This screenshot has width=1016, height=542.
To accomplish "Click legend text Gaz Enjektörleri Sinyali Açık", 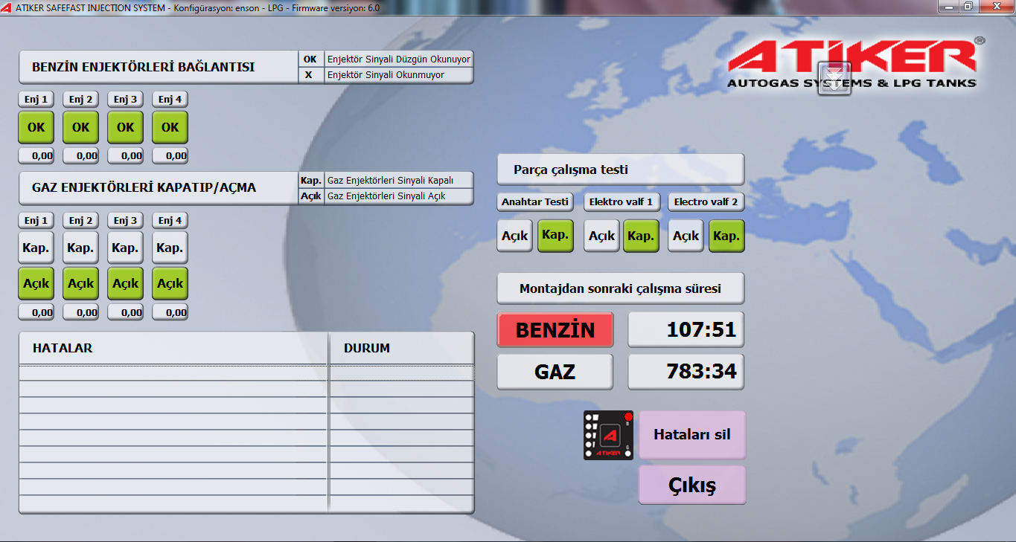I will 386,196.
